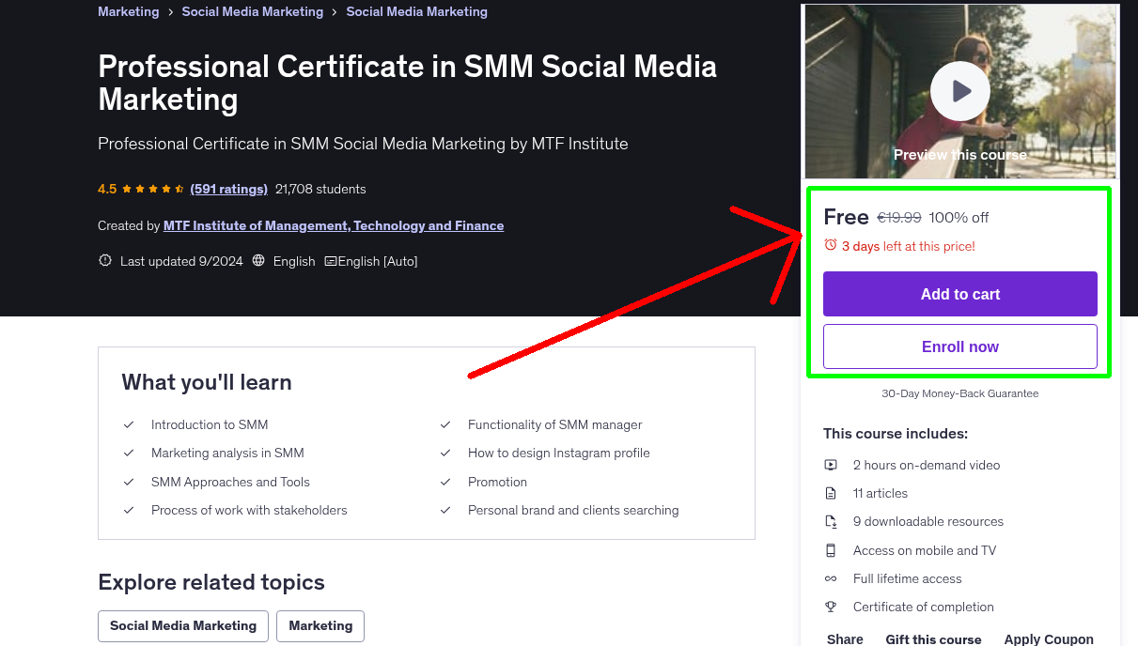1138x646 pixels.
Task: Click the Access on mobile and TV text
Action: pos(925,550)
